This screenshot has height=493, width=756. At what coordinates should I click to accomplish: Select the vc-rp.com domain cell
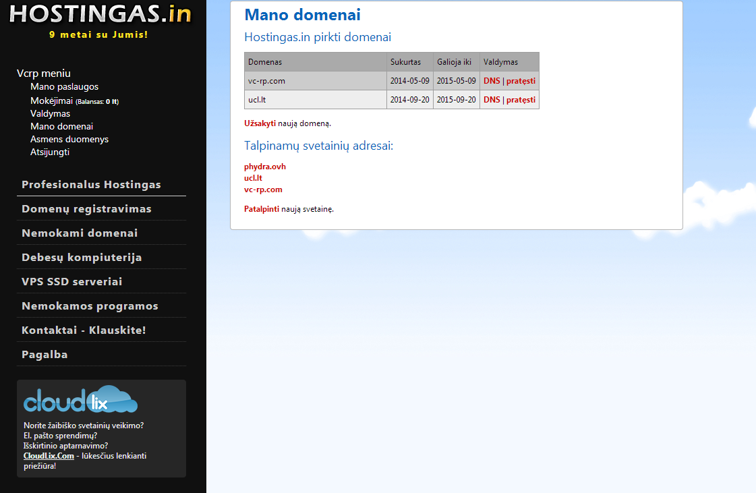(316, 81)
